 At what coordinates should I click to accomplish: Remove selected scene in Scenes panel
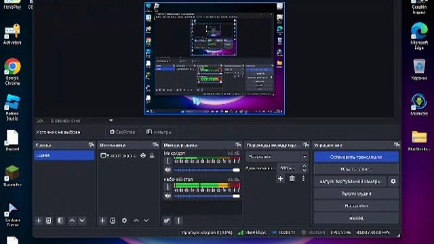pos(49,220)
